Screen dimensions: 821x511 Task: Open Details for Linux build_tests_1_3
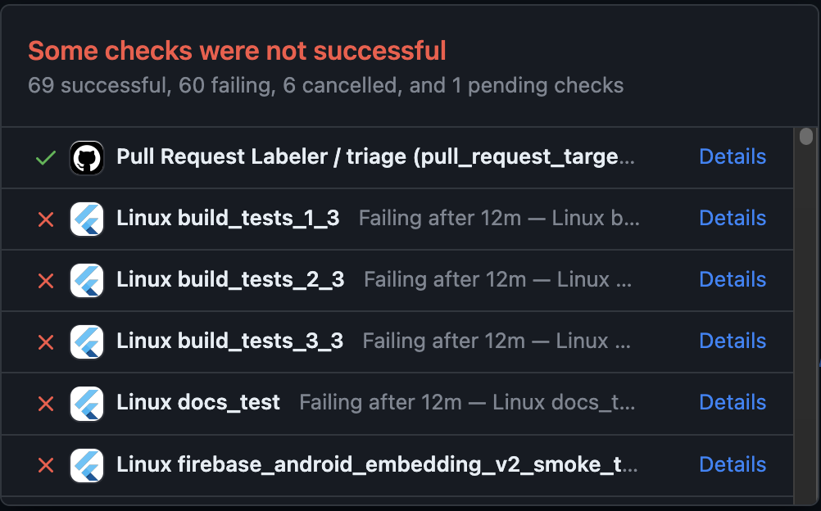pos(732,219)
